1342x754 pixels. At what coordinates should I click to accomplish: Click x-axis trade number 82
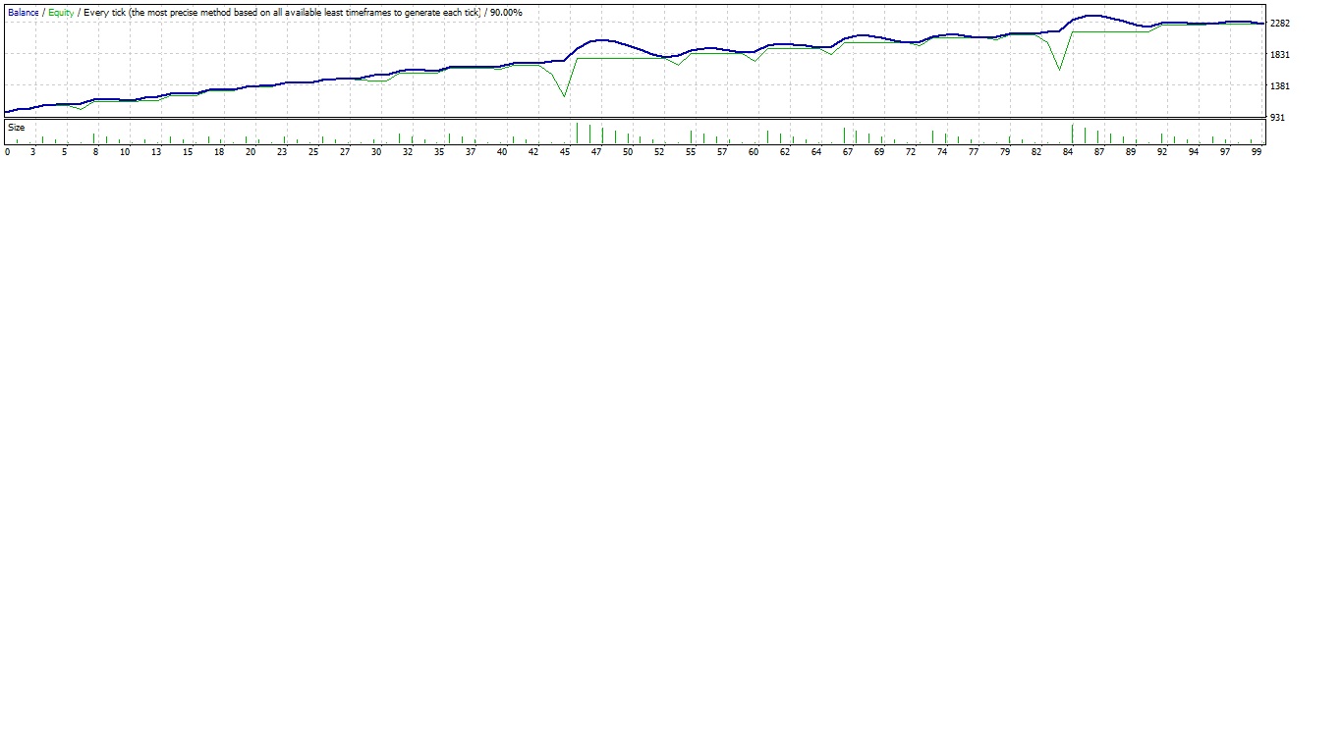[1036, 152]
